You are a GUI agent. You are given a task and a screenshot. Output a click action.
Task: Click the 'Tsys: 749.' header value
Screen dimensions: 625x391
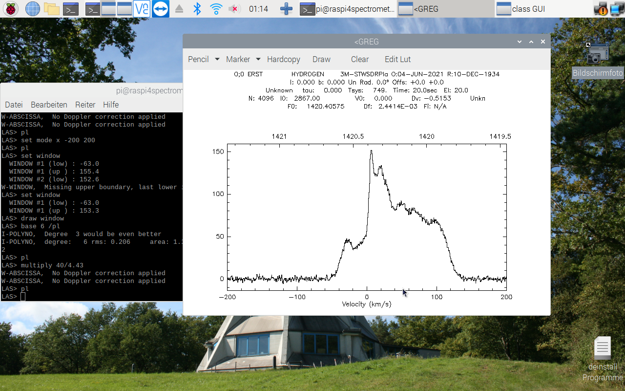[368, 90]
